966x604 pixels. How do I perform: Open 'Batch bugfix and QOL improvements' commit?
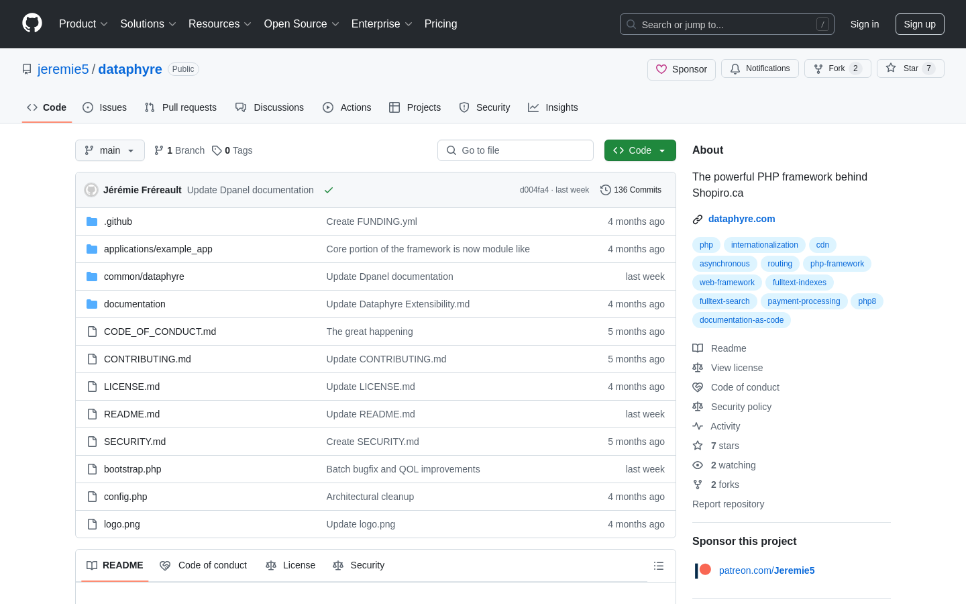[403, 469]
